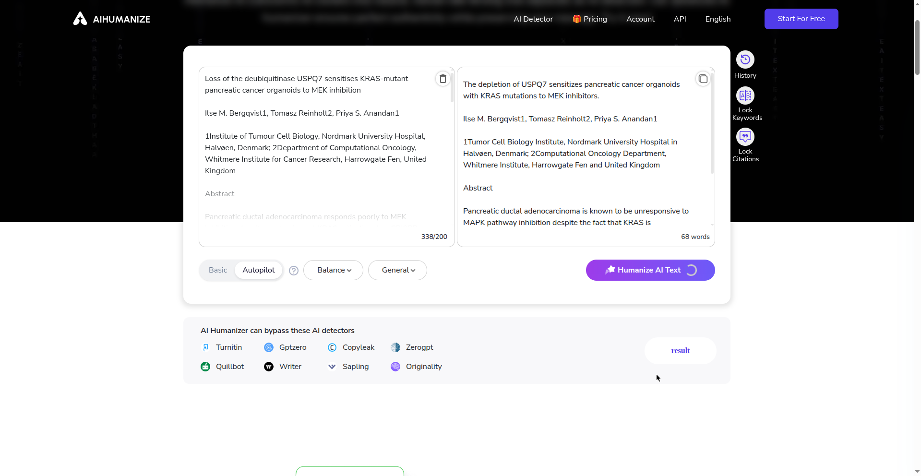Click the bypass AI detectors heading
This screenshot has width=921, height=476.
click(277, 331)
